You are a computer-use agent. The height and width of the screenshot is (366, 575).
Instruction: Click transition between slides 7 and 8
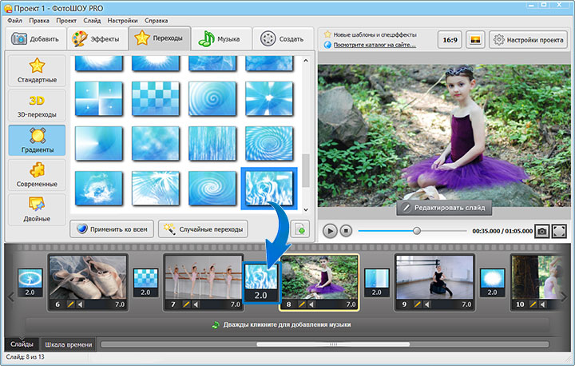click(261, 283)
